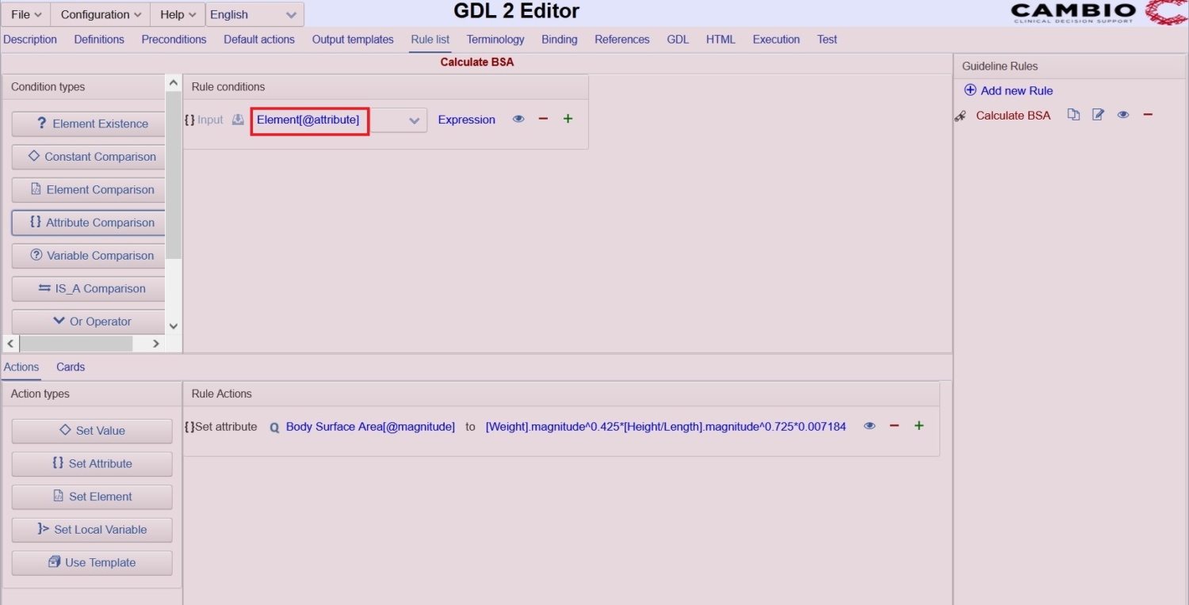Switch to the Terminology tab
Viewport: 1189px width, 605px height.
[x=495, y=39]
